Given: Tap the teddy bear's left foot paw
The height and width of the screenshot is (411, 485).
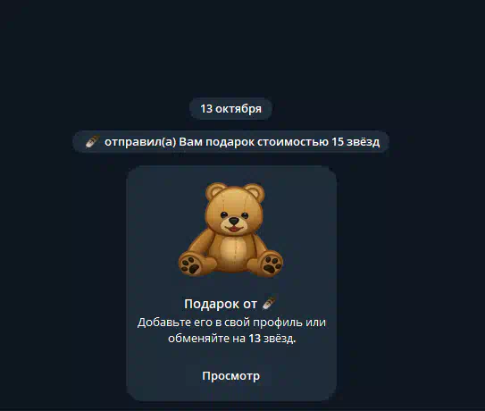Looking at the screenshot, I should (x=191, y=264).
